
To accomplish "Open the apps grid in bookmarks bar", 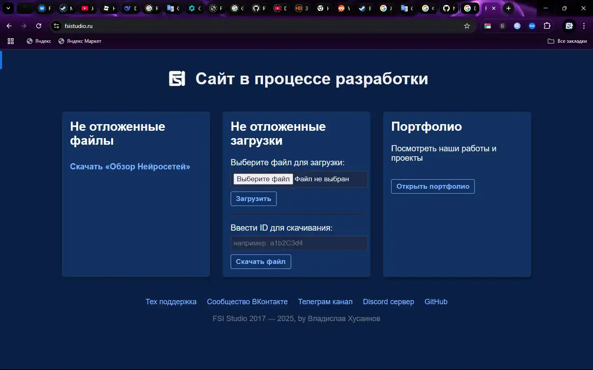I will tap(11, 41).
